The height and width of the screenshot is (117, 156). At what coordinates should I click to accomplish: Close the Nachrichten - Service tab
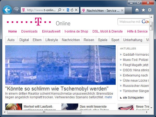[x=122, y=10]
